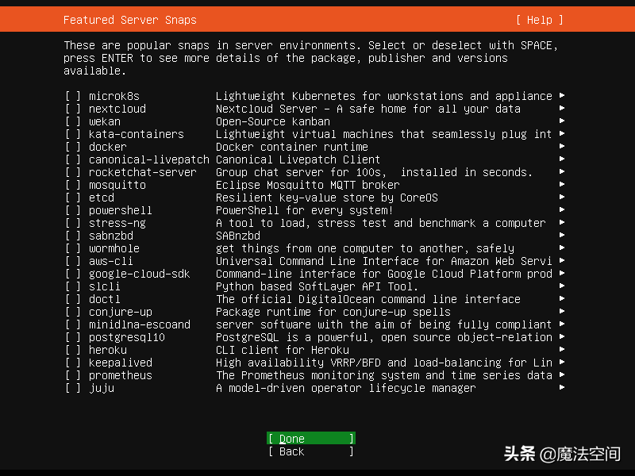
Task: Expand rocketchat-server row arrow
Action: click(x=562, y=171)
